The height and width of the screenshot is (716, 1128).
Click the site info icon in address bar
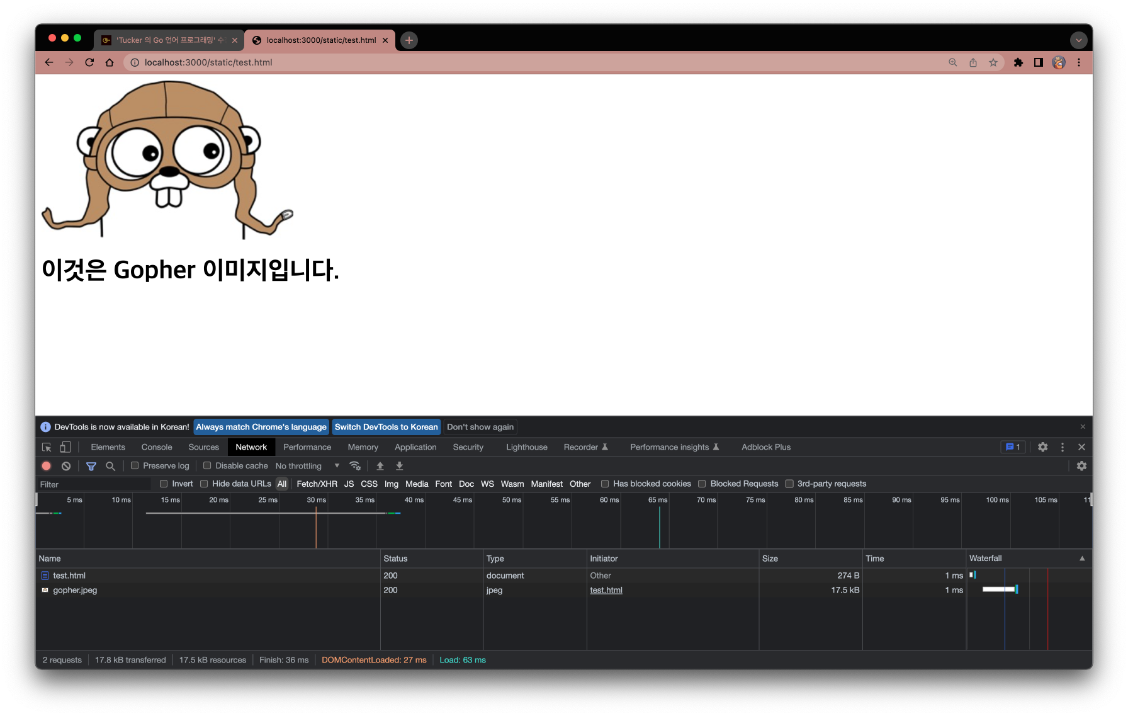click(134, 62)
